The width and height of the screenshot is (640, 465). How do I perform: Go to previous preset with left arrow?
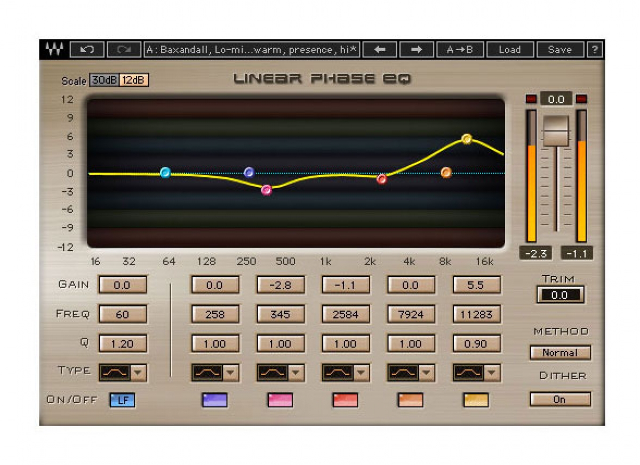click(380, 50)
